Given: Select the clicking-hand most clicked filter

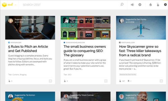Looking at the screenshot, I should click(x=158, y=4).
